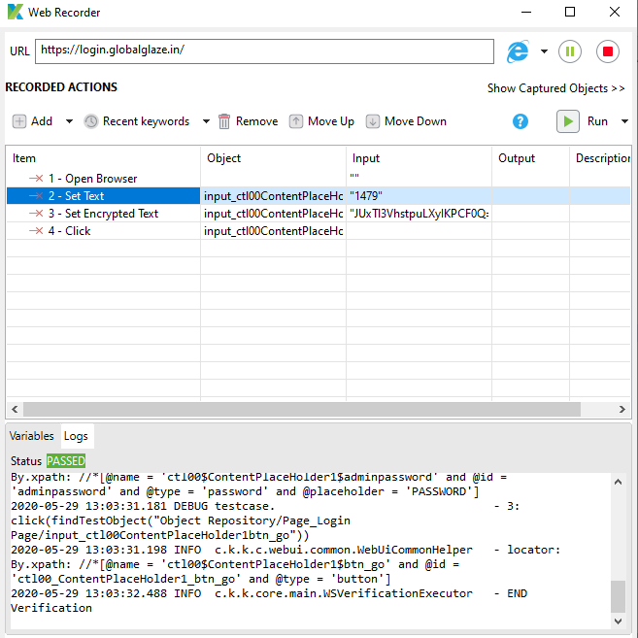Viewport: 638px width, 638px height.
Task: Expand the Add dropdown arrow
Action: pyautogui.click(x=69, y=121)
